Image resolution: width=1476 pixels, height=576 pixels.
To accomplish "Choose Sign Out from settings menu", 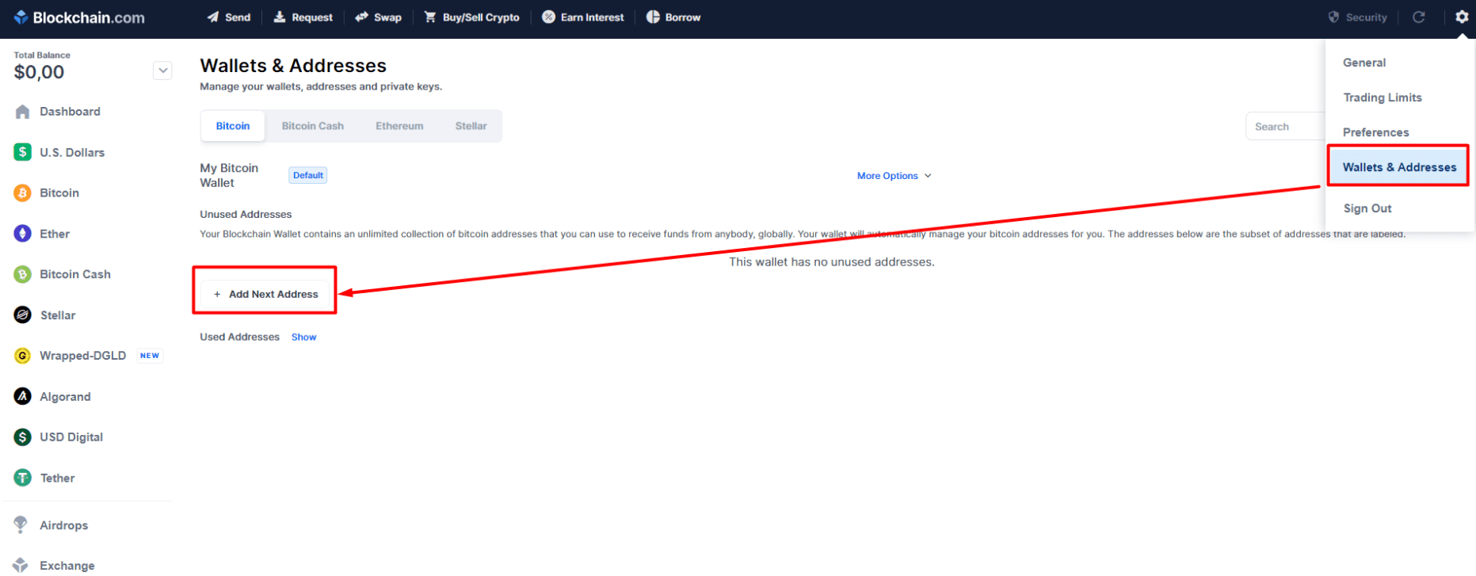I will tap(1367, 208).
